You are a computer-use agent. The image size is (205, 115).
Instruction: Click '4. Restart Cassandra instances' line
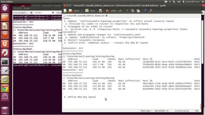[x=84, y=40]
